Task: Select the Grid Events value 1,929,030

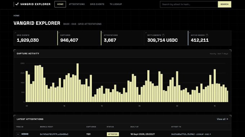Action: [x=28, y=40]
